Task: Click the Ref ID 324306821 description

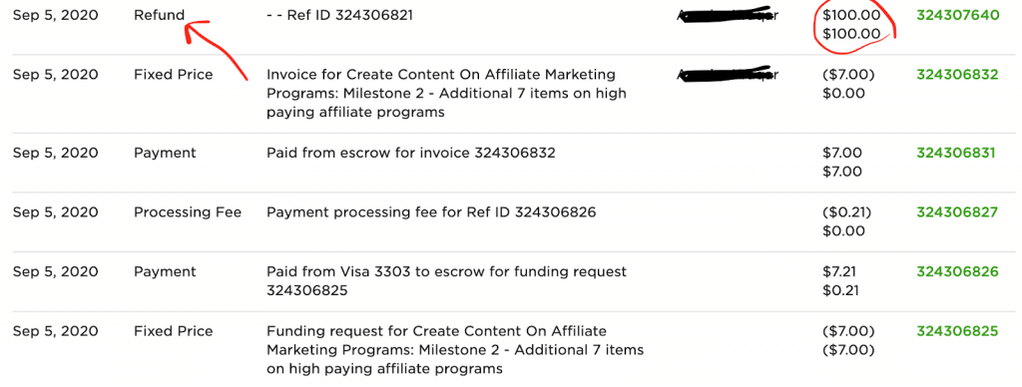Action: 339,15
